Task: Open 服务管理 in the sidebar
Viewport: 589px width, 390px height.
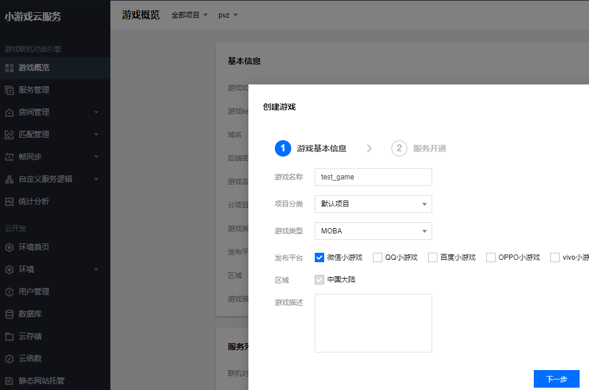Action: tap(55, 90)
